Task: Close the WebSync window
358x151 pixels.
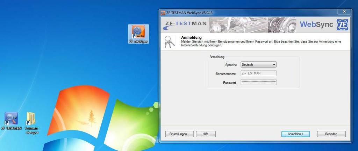Action: tap(344, 12)
